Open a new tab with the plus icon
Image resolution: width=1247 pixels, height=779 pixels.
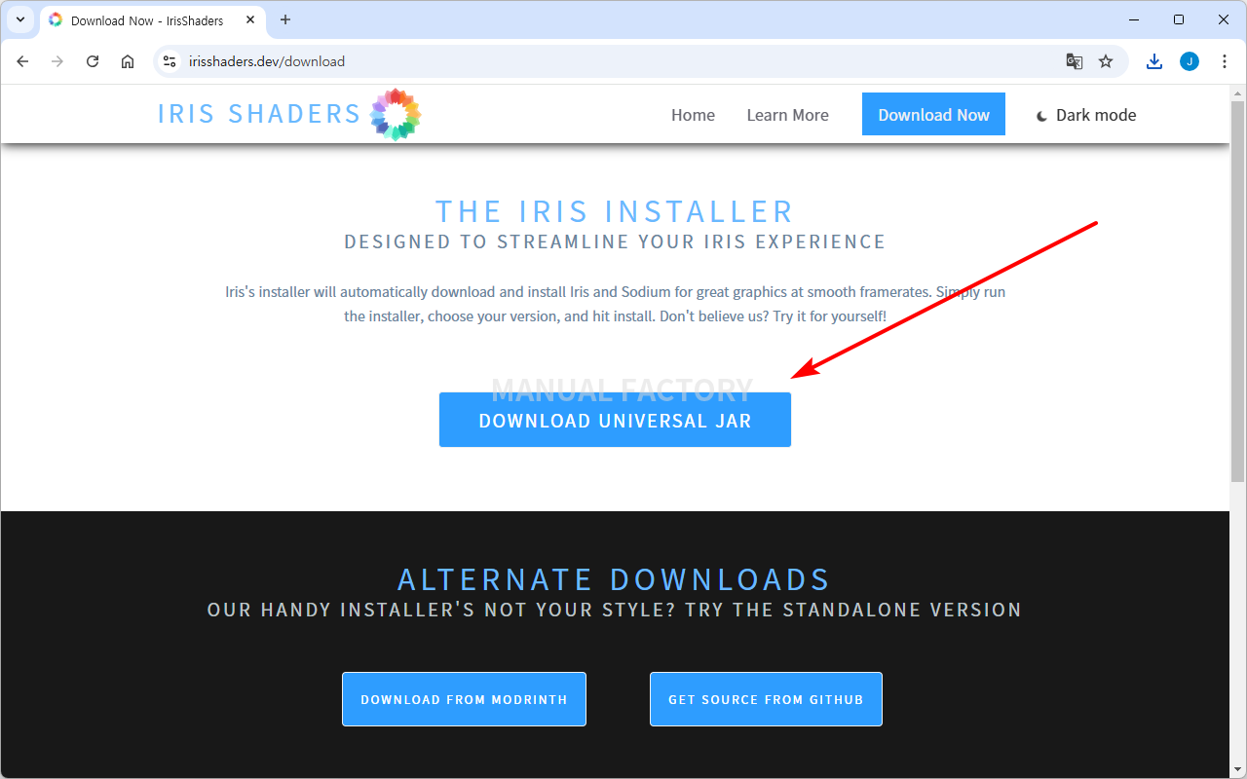tap(285, 19)
